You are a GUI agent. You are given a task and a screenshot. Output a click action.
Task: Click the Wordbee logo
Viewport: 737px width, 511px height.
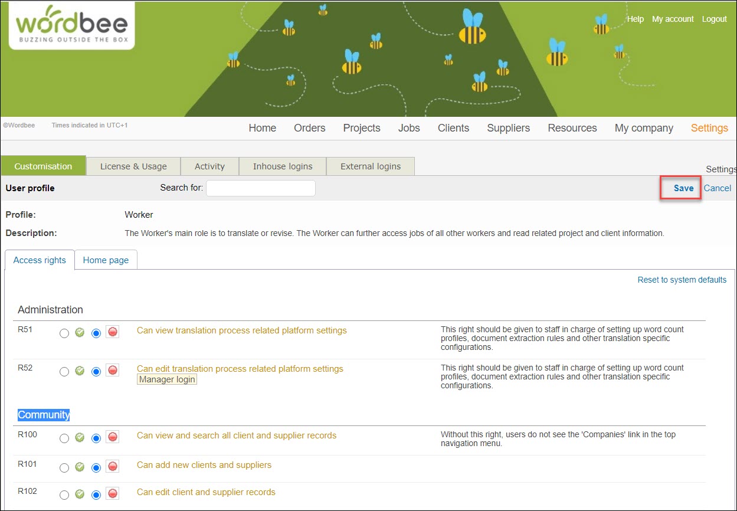[x=71, y=26]
